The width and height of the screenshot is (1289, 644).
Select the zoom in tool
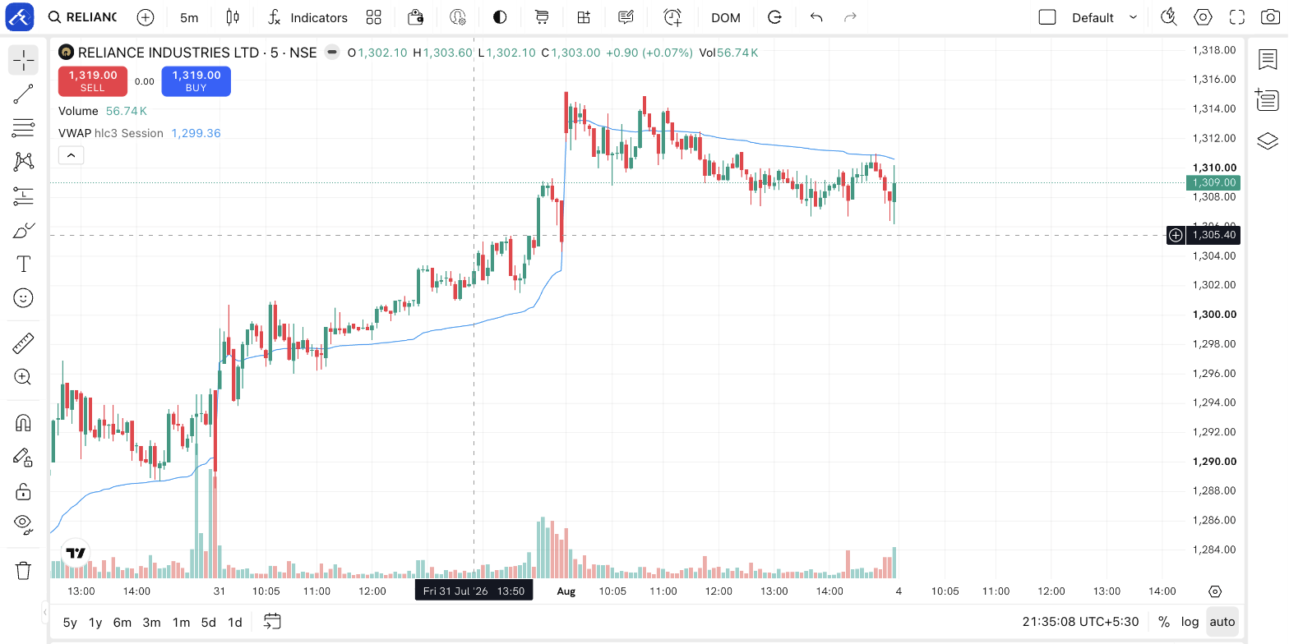click(x=24, y=377)
